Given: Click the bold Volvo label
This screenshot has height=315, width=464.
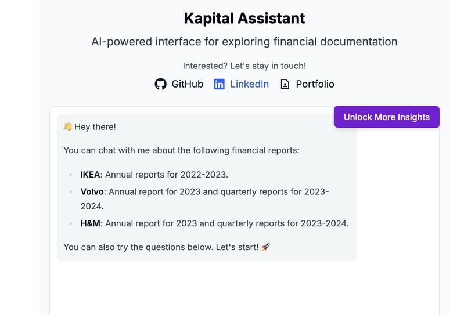Looking at the screenshot, I should [x=93, y=191].
